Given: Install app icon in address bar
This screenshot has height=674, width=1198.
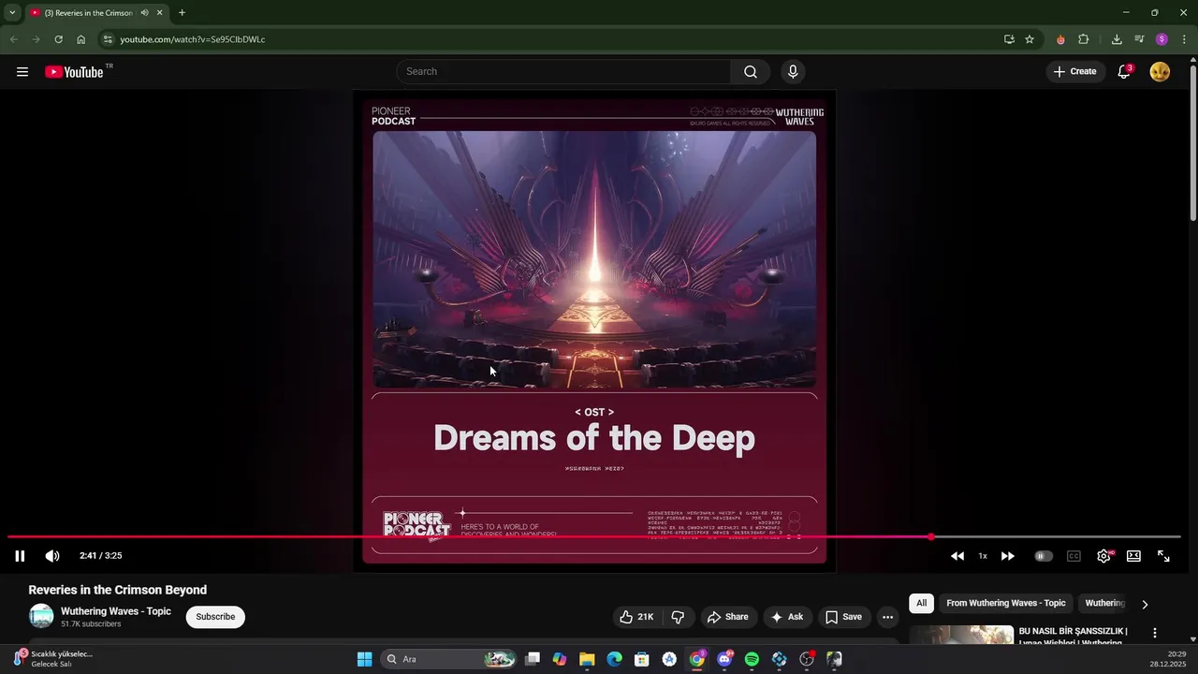Looking at the screenshot, I should [x=1009, y=39].
